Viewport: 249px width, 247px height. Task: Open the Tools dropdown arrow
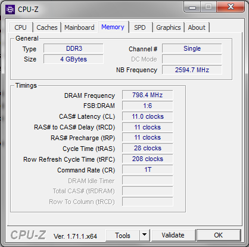(145, 235)
